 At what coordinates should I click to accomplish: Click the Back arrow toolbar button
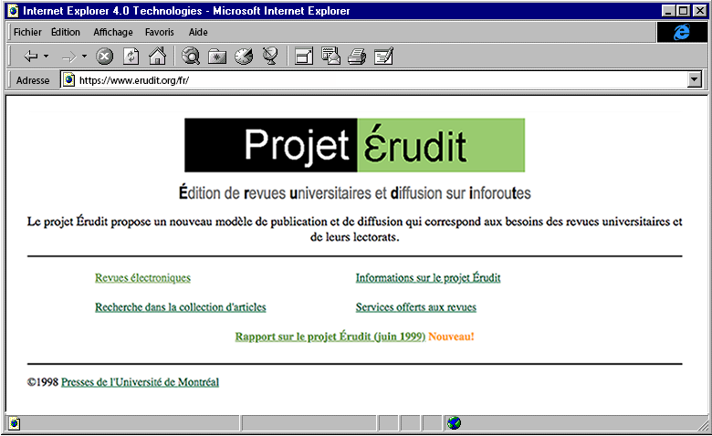click(x=30, y=57)
